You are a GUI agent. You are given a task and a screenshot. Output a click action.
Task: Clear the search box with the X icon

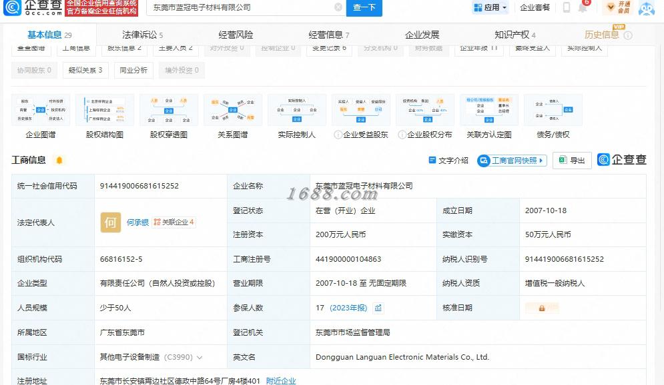click(338, 7)
